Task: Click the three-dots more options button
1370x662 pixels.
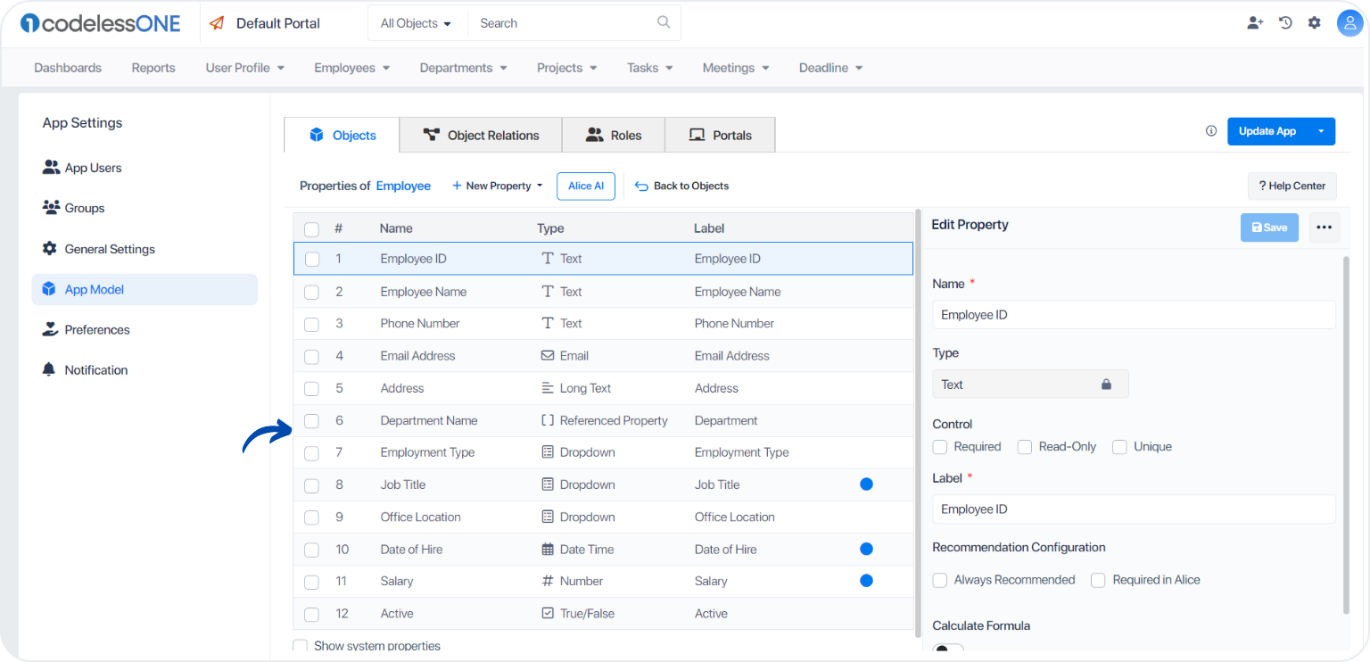Action: [1324, 228]
